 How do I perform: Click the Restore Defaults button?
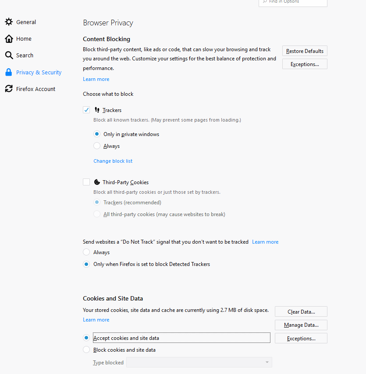tap(304, 51)
